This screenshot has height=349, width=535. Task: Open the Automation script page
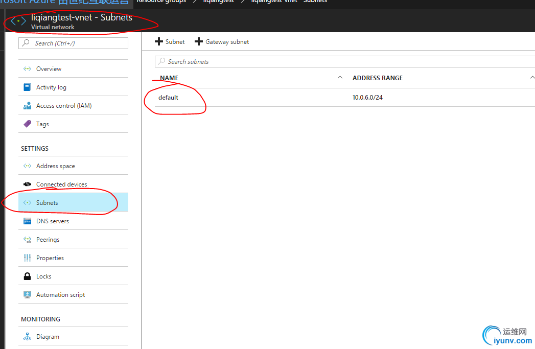click(74, 295)
